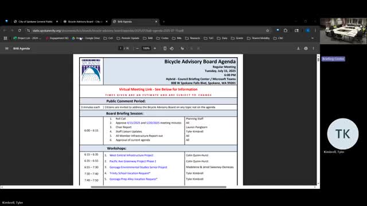Open site information icon beside the URL
This screenshot has height=206, width=367.
point(28,30)
